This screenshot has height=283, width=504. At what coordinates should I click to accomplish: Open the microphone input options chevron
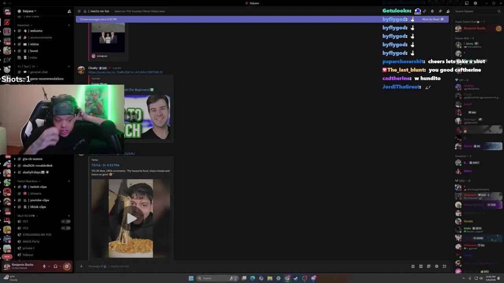pos(49,266)
